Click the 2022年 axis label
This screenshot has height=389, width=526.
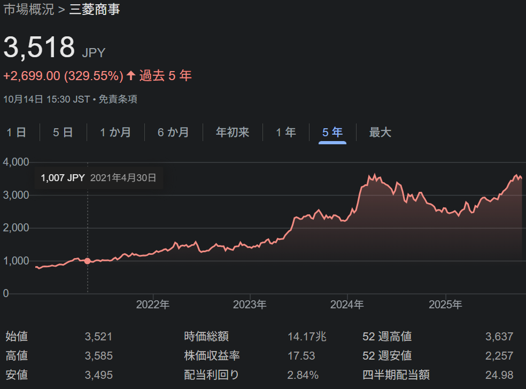(x=153, y=305)
